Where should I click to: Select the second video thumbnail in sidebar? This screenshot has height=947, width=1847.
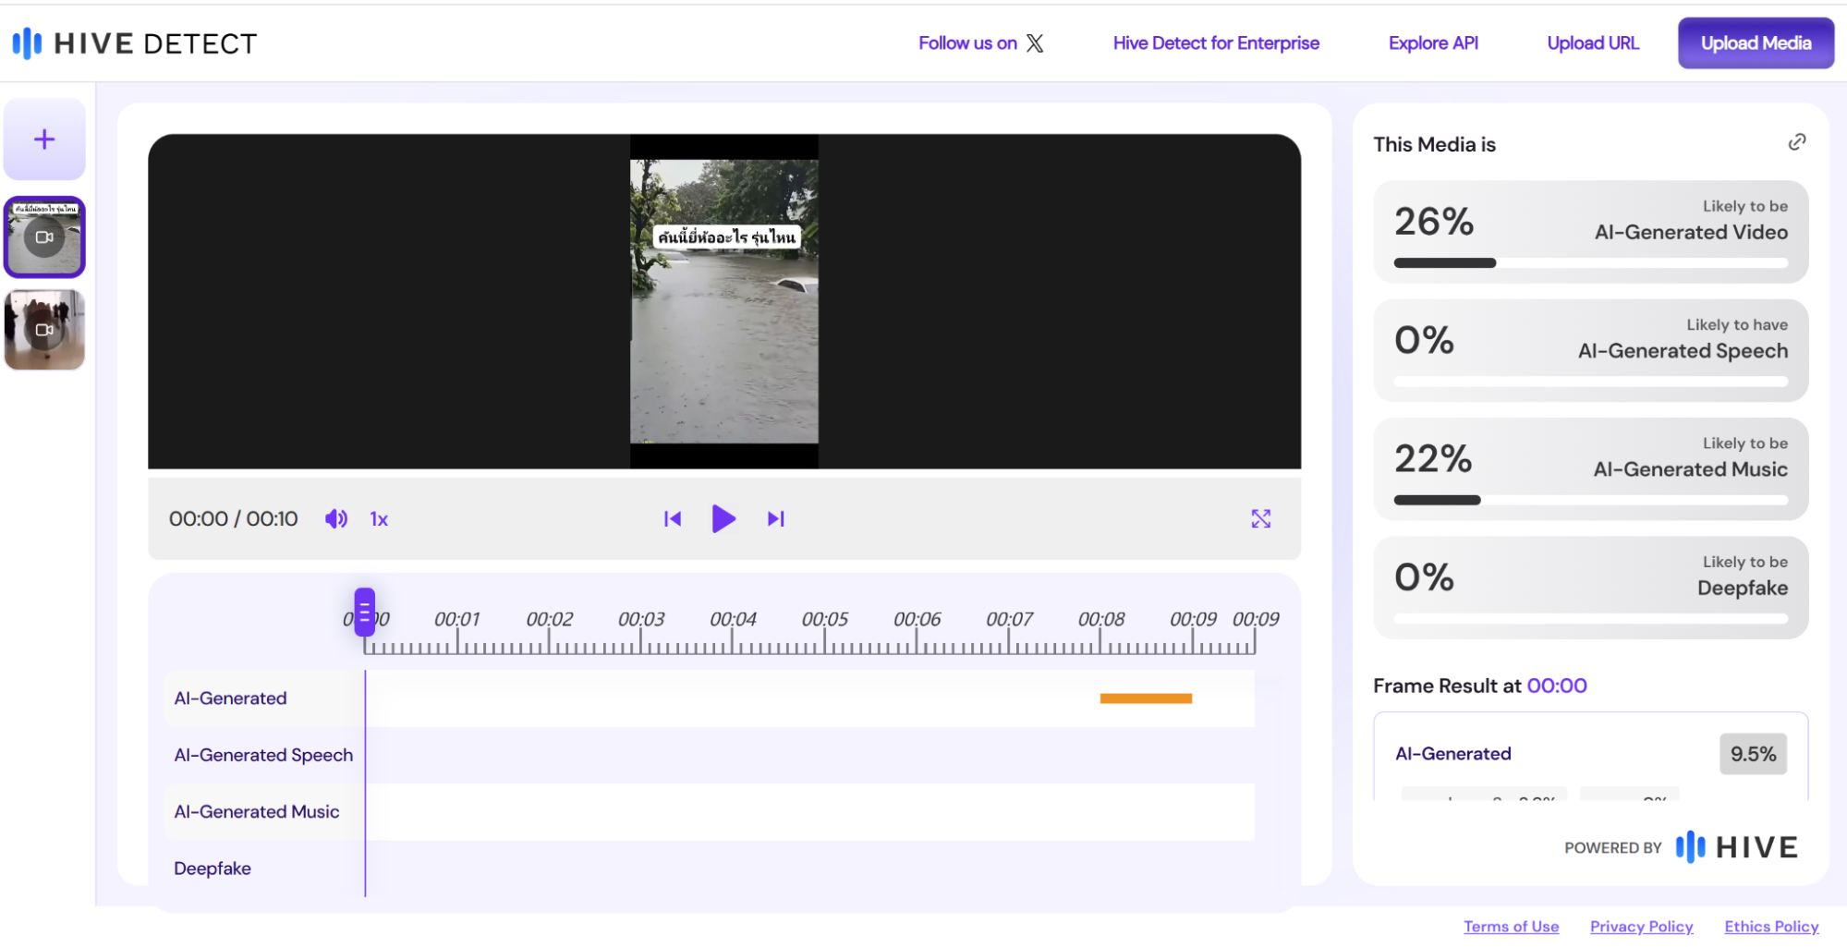tap(44, 330)
